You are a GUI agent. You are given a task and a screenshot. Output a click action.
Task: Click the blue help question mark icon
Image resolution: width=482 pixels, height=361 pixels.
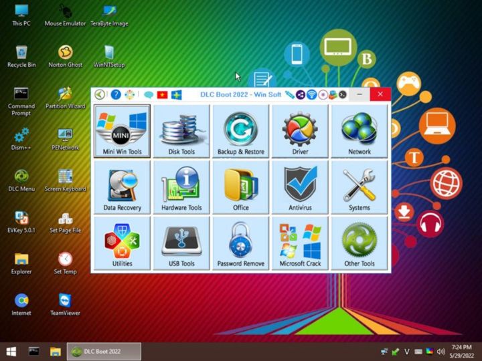click(x=116, y=95)
